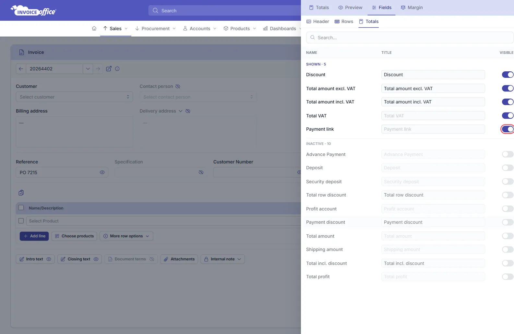514x334 pixels.
Task: Click the Add line button
Action: (x=34, y=236)
